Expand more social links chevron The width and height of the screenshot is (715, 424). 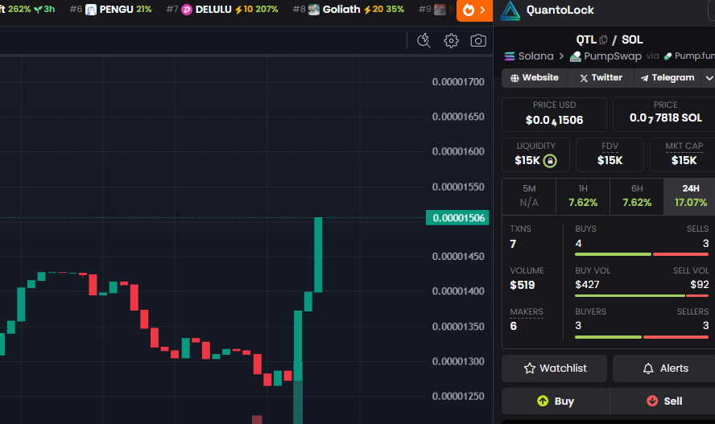709,78
